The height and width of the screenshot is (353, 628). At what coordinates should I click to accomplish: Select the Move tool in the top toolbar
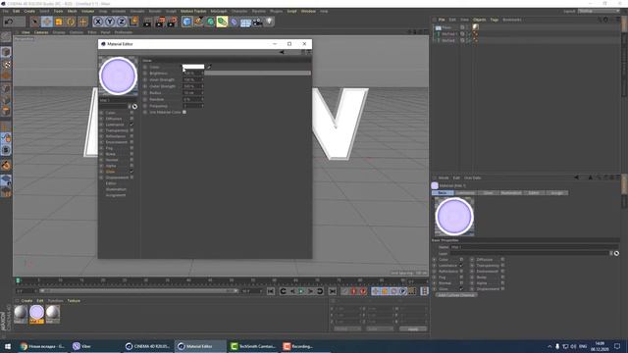tap(46, 22)
